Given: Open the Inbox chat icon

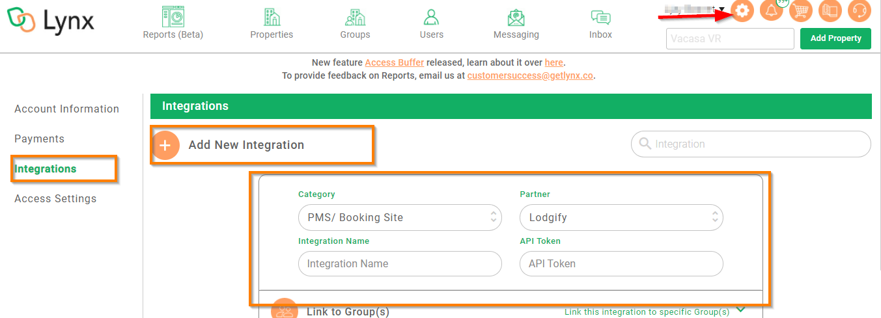Looking at the screenshot, I should (x=600, y=18).
